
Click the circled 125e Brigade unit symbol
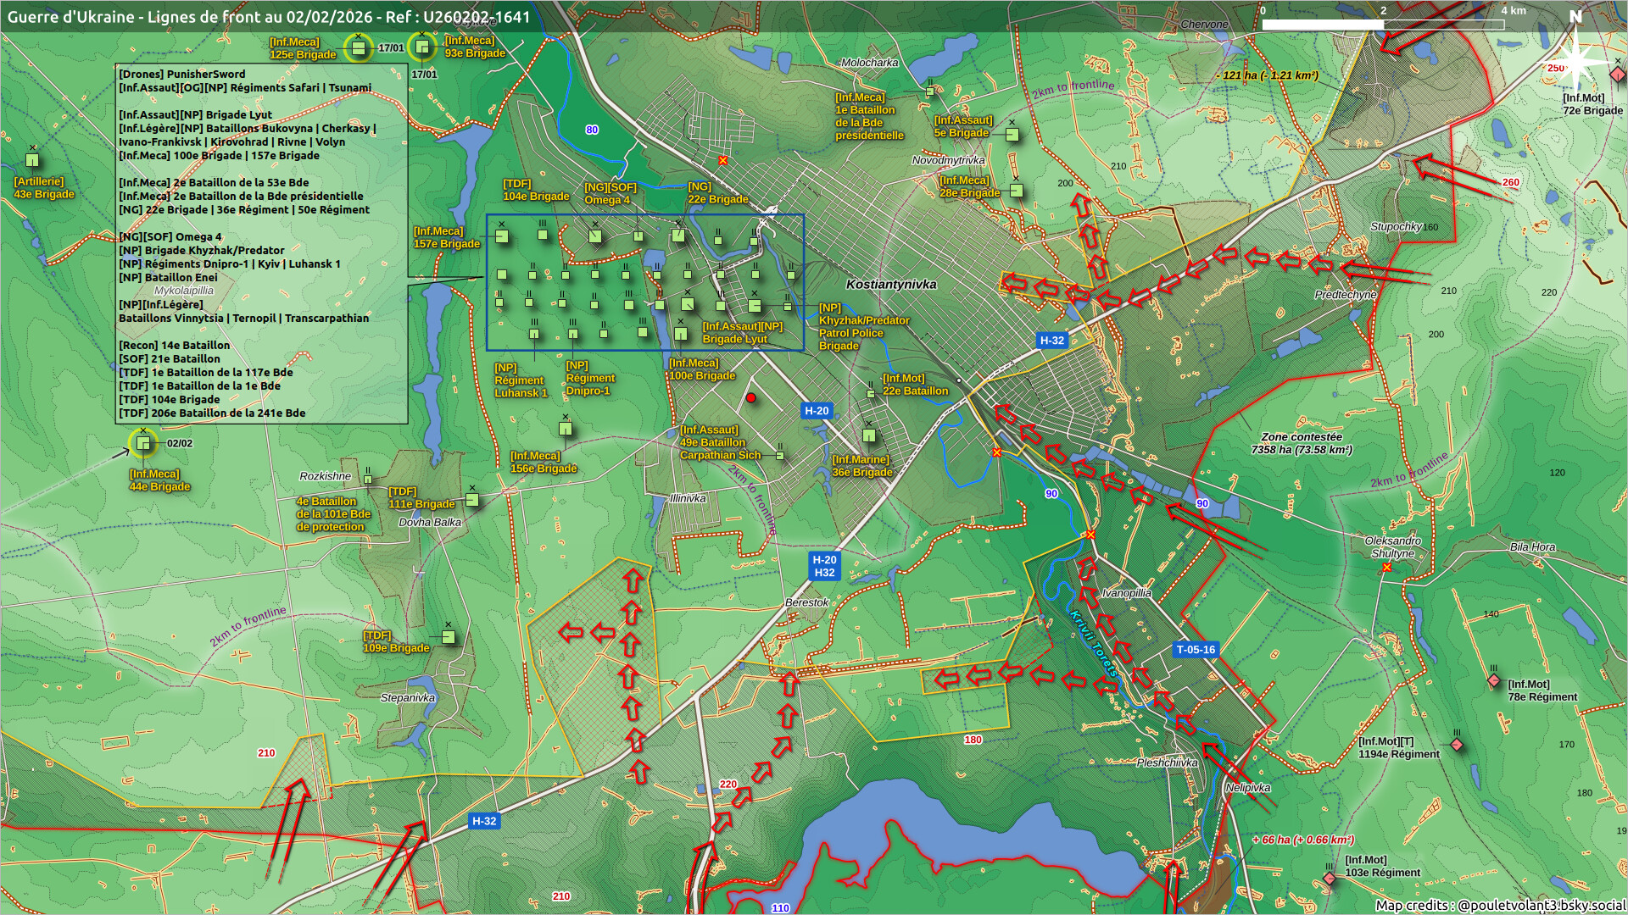pyautogui.click(x=359, y=48)
